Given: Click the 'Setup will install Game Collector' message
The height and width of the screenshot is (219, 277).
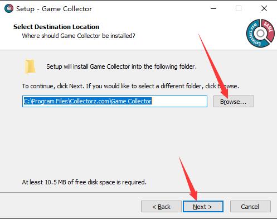Looking at the screenshot, I should [122, 66].
